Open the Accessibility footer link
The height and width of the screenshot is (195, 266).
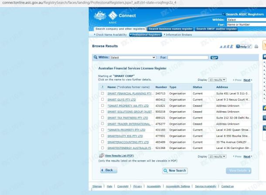153,186
